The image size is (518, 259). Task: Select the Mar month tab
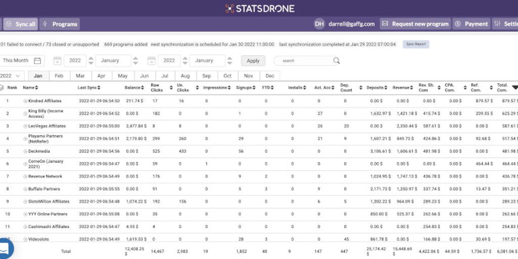pos(80,76)
